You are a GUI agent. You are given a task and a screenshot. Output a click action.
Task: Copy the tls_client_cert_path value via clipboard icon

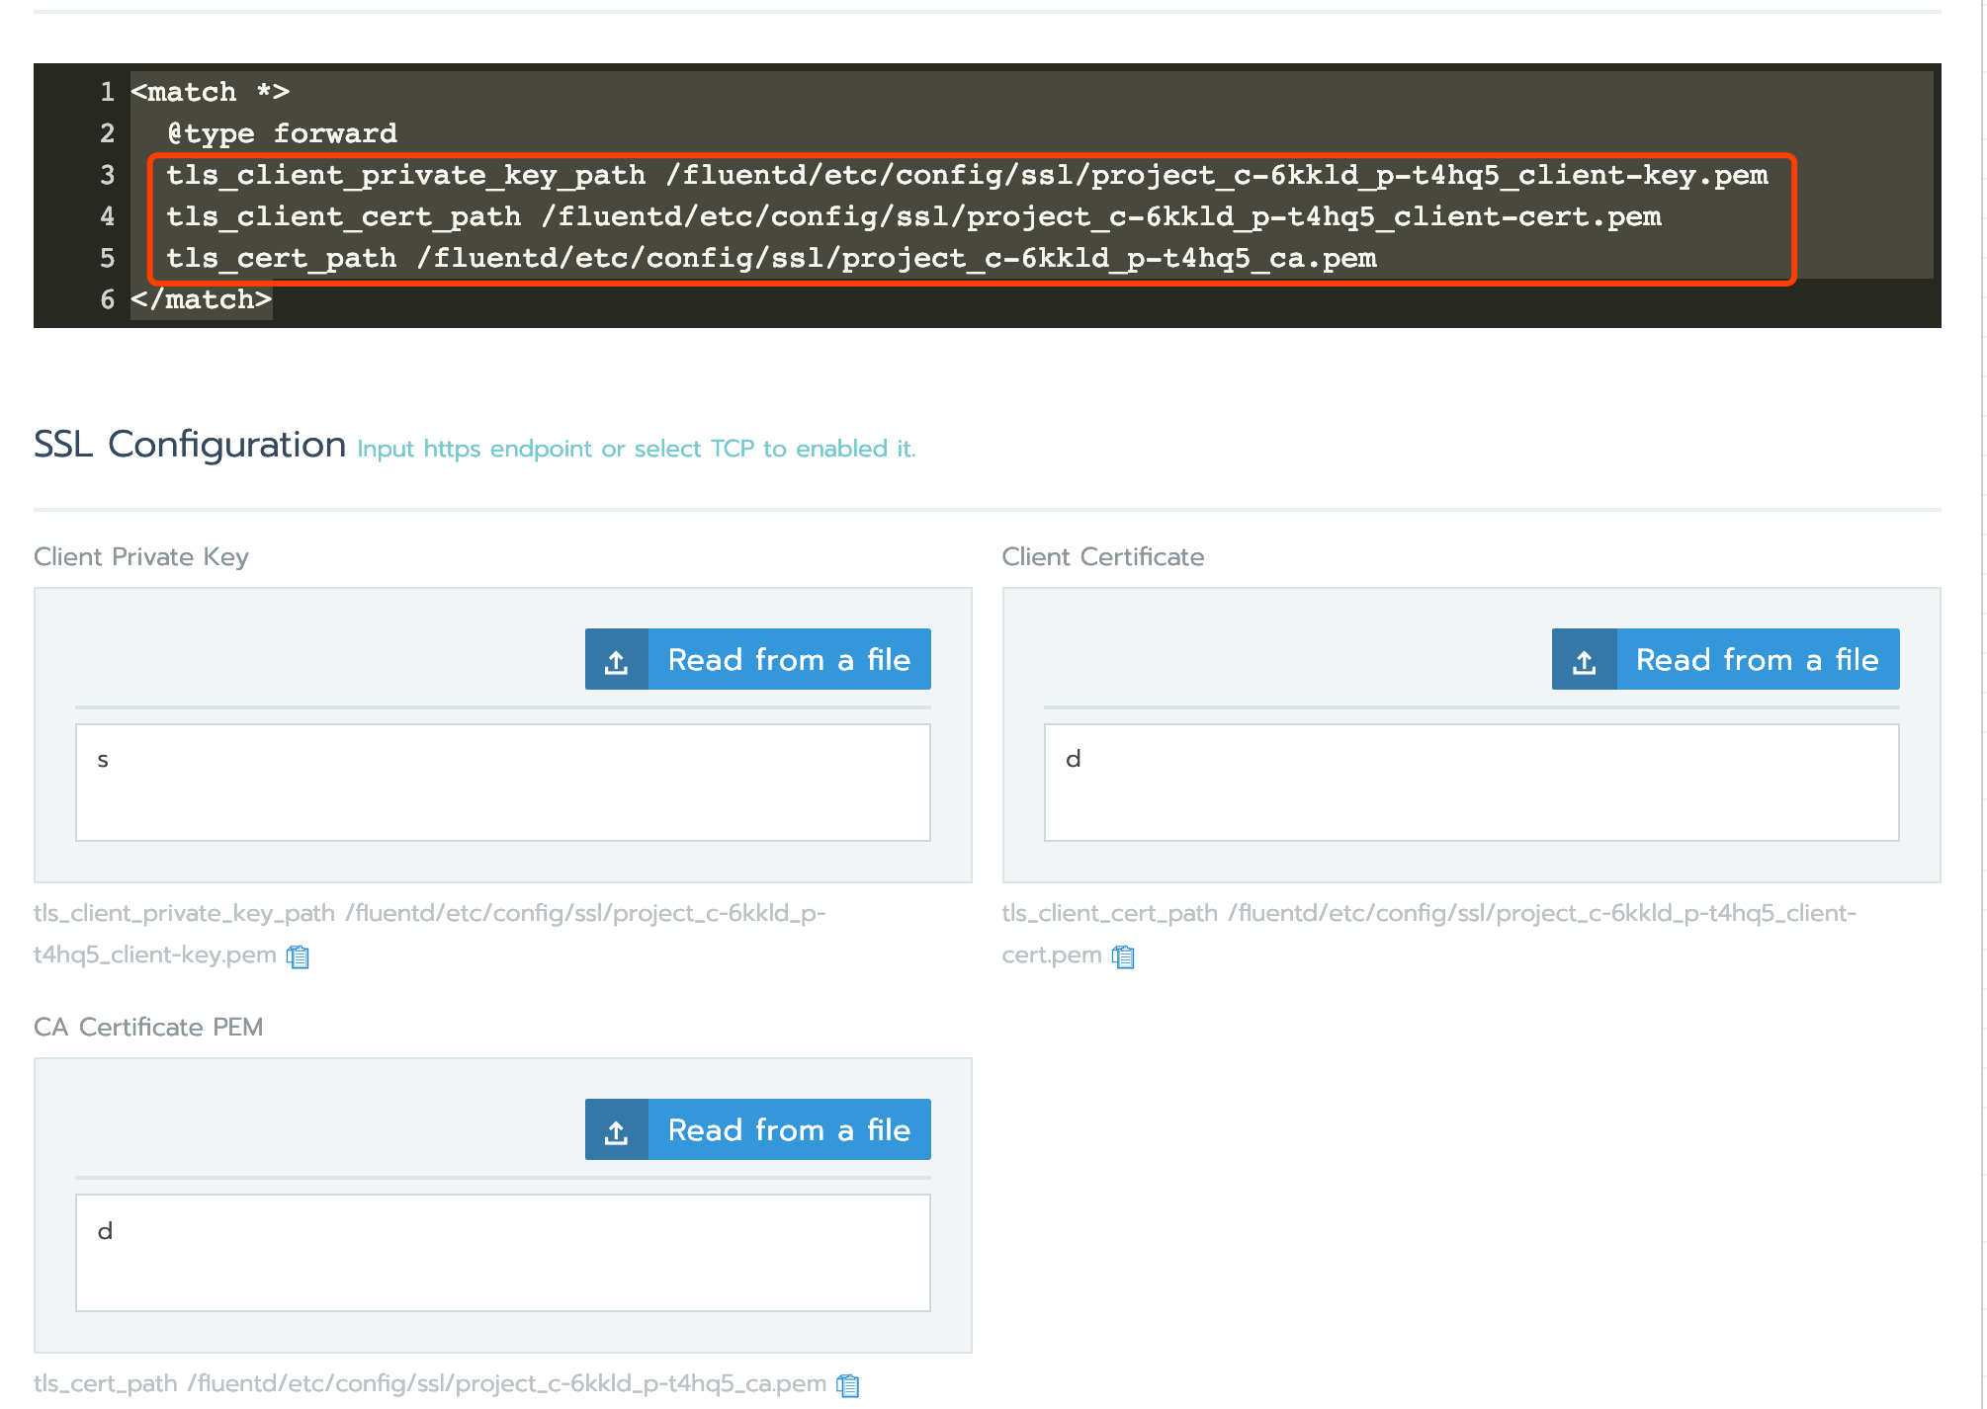coord(1123,956)
